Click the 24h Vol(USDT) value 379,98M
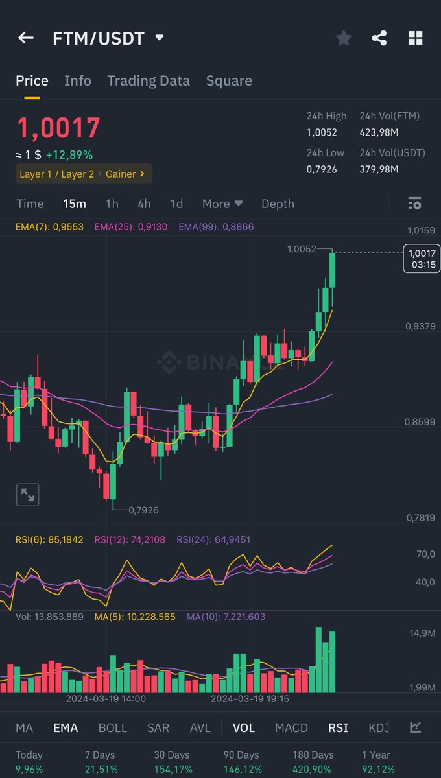The height and width of the screenshot is (778, 441). point(379,169)
